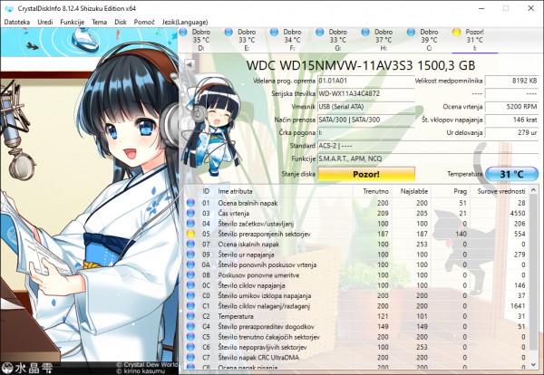
Task: Click yellow warning icon of attribute 05
Action: pyautogui.click(x=190, y=234)
